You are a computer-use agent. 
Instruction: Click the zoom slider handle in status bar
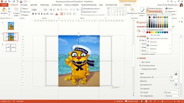tap(162, 101)
